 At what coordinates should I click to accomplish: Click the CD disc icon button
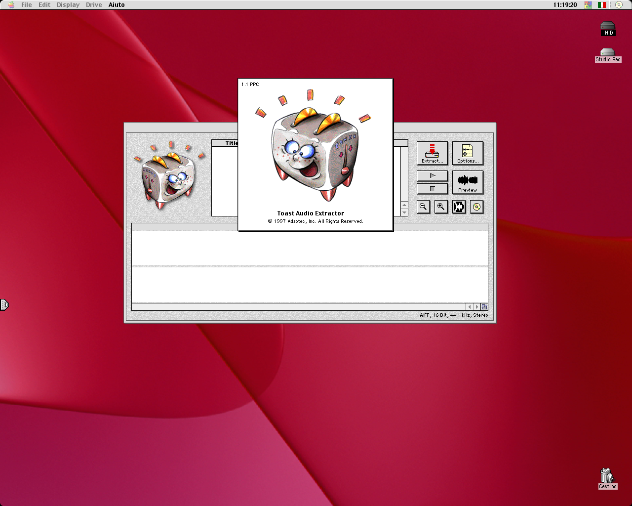476,207
